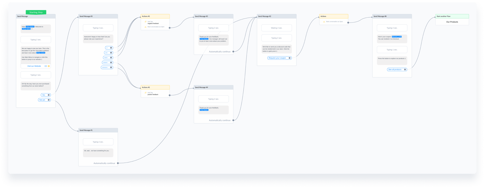Click Typing 2 sec. block in Send Message #1
Viewport: 485px width, 188px height.
[98, 142]
